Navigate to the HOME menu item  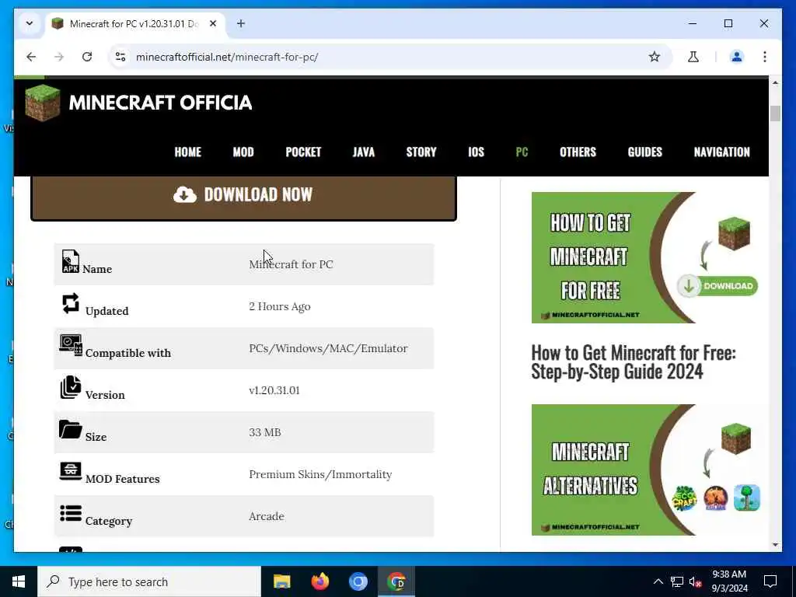pyautogui.click(x=188, y=152)
